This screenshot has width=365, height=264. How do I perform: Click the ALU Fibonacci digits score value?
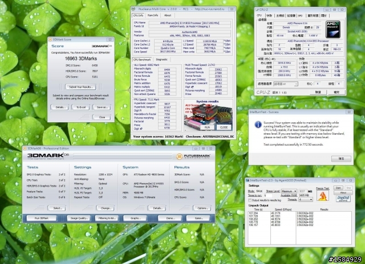[167, 69]
